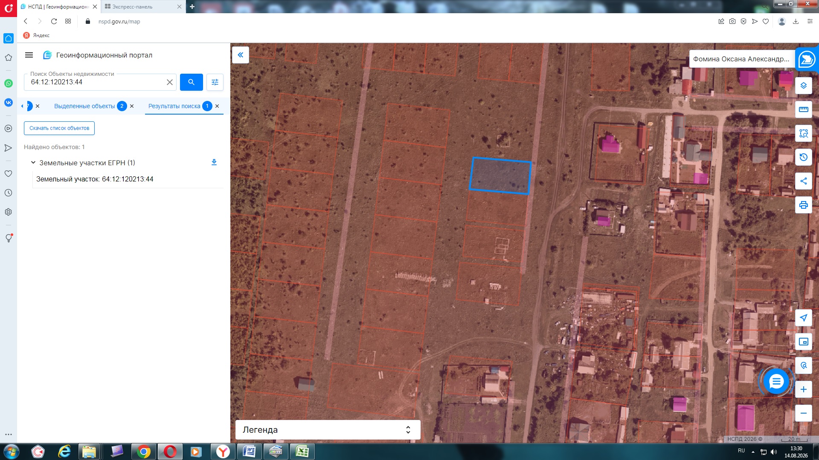Share the current map view
This screenshot has height=460, width=819.
pos(803,181)
